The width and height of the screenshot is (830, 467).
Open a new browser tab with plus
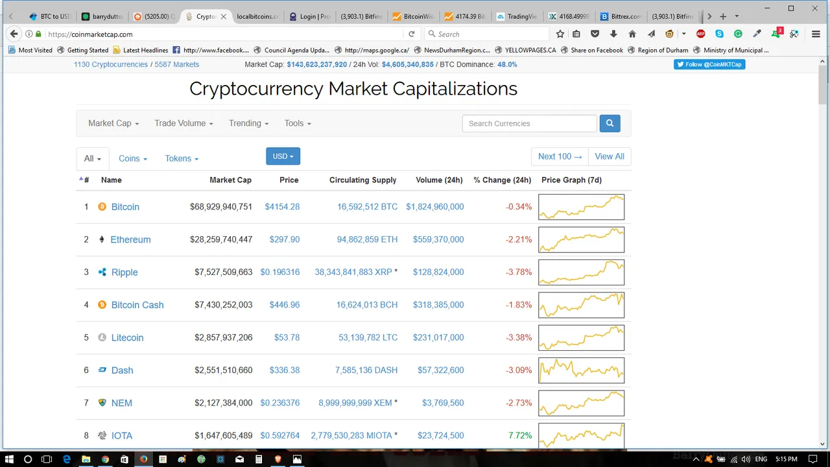[x=723, y=16]
